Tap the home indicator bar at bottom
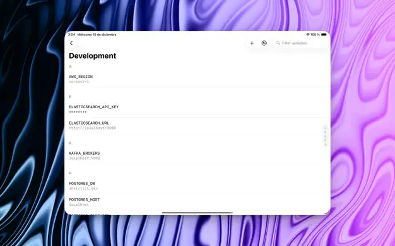 click(197, 213)
